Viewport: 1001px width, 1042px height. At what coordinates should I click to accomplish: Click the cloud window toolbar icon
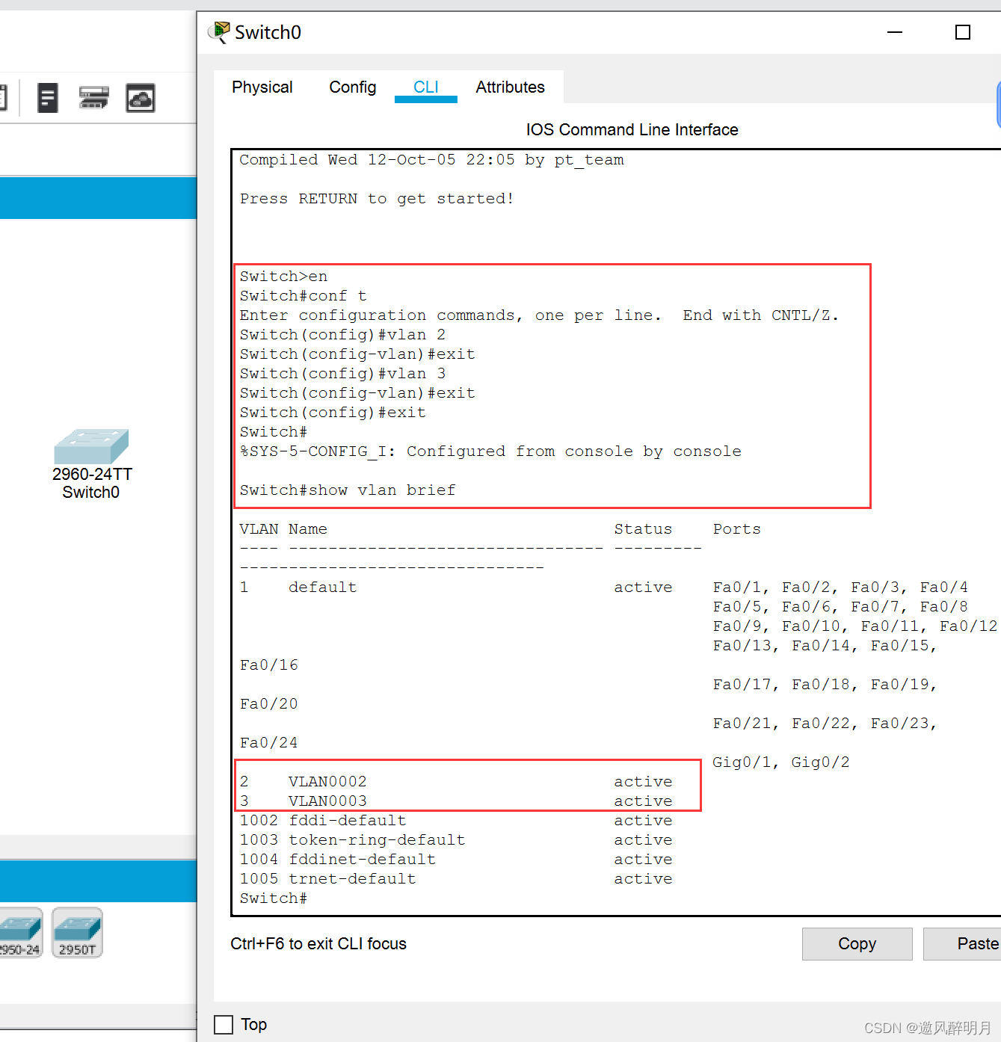click(x=141, y=98)
